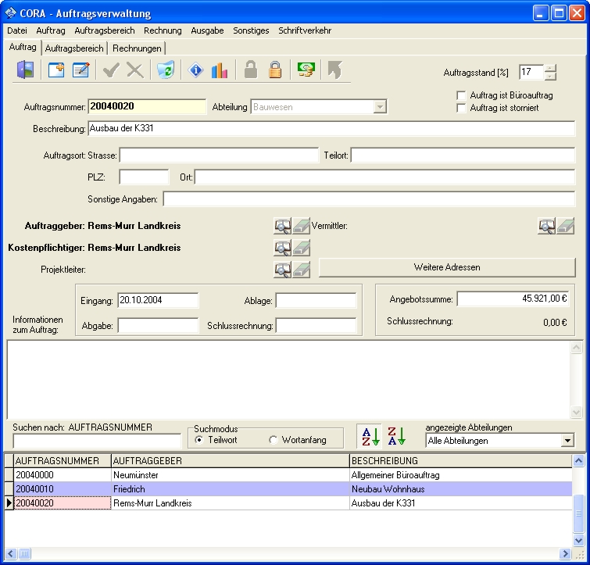Clear Vermittler with the eraser icon
The height and width of the screenshot is (565, 590).
[x=566, y=226]
